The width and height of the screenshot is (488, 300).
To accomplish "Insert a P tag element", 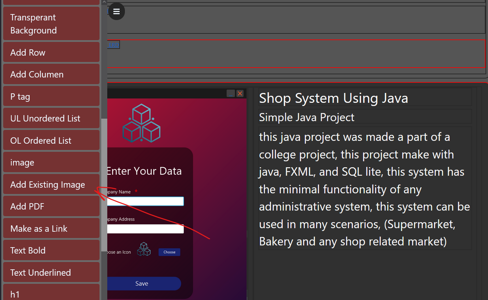I will (x=51, y=96).
